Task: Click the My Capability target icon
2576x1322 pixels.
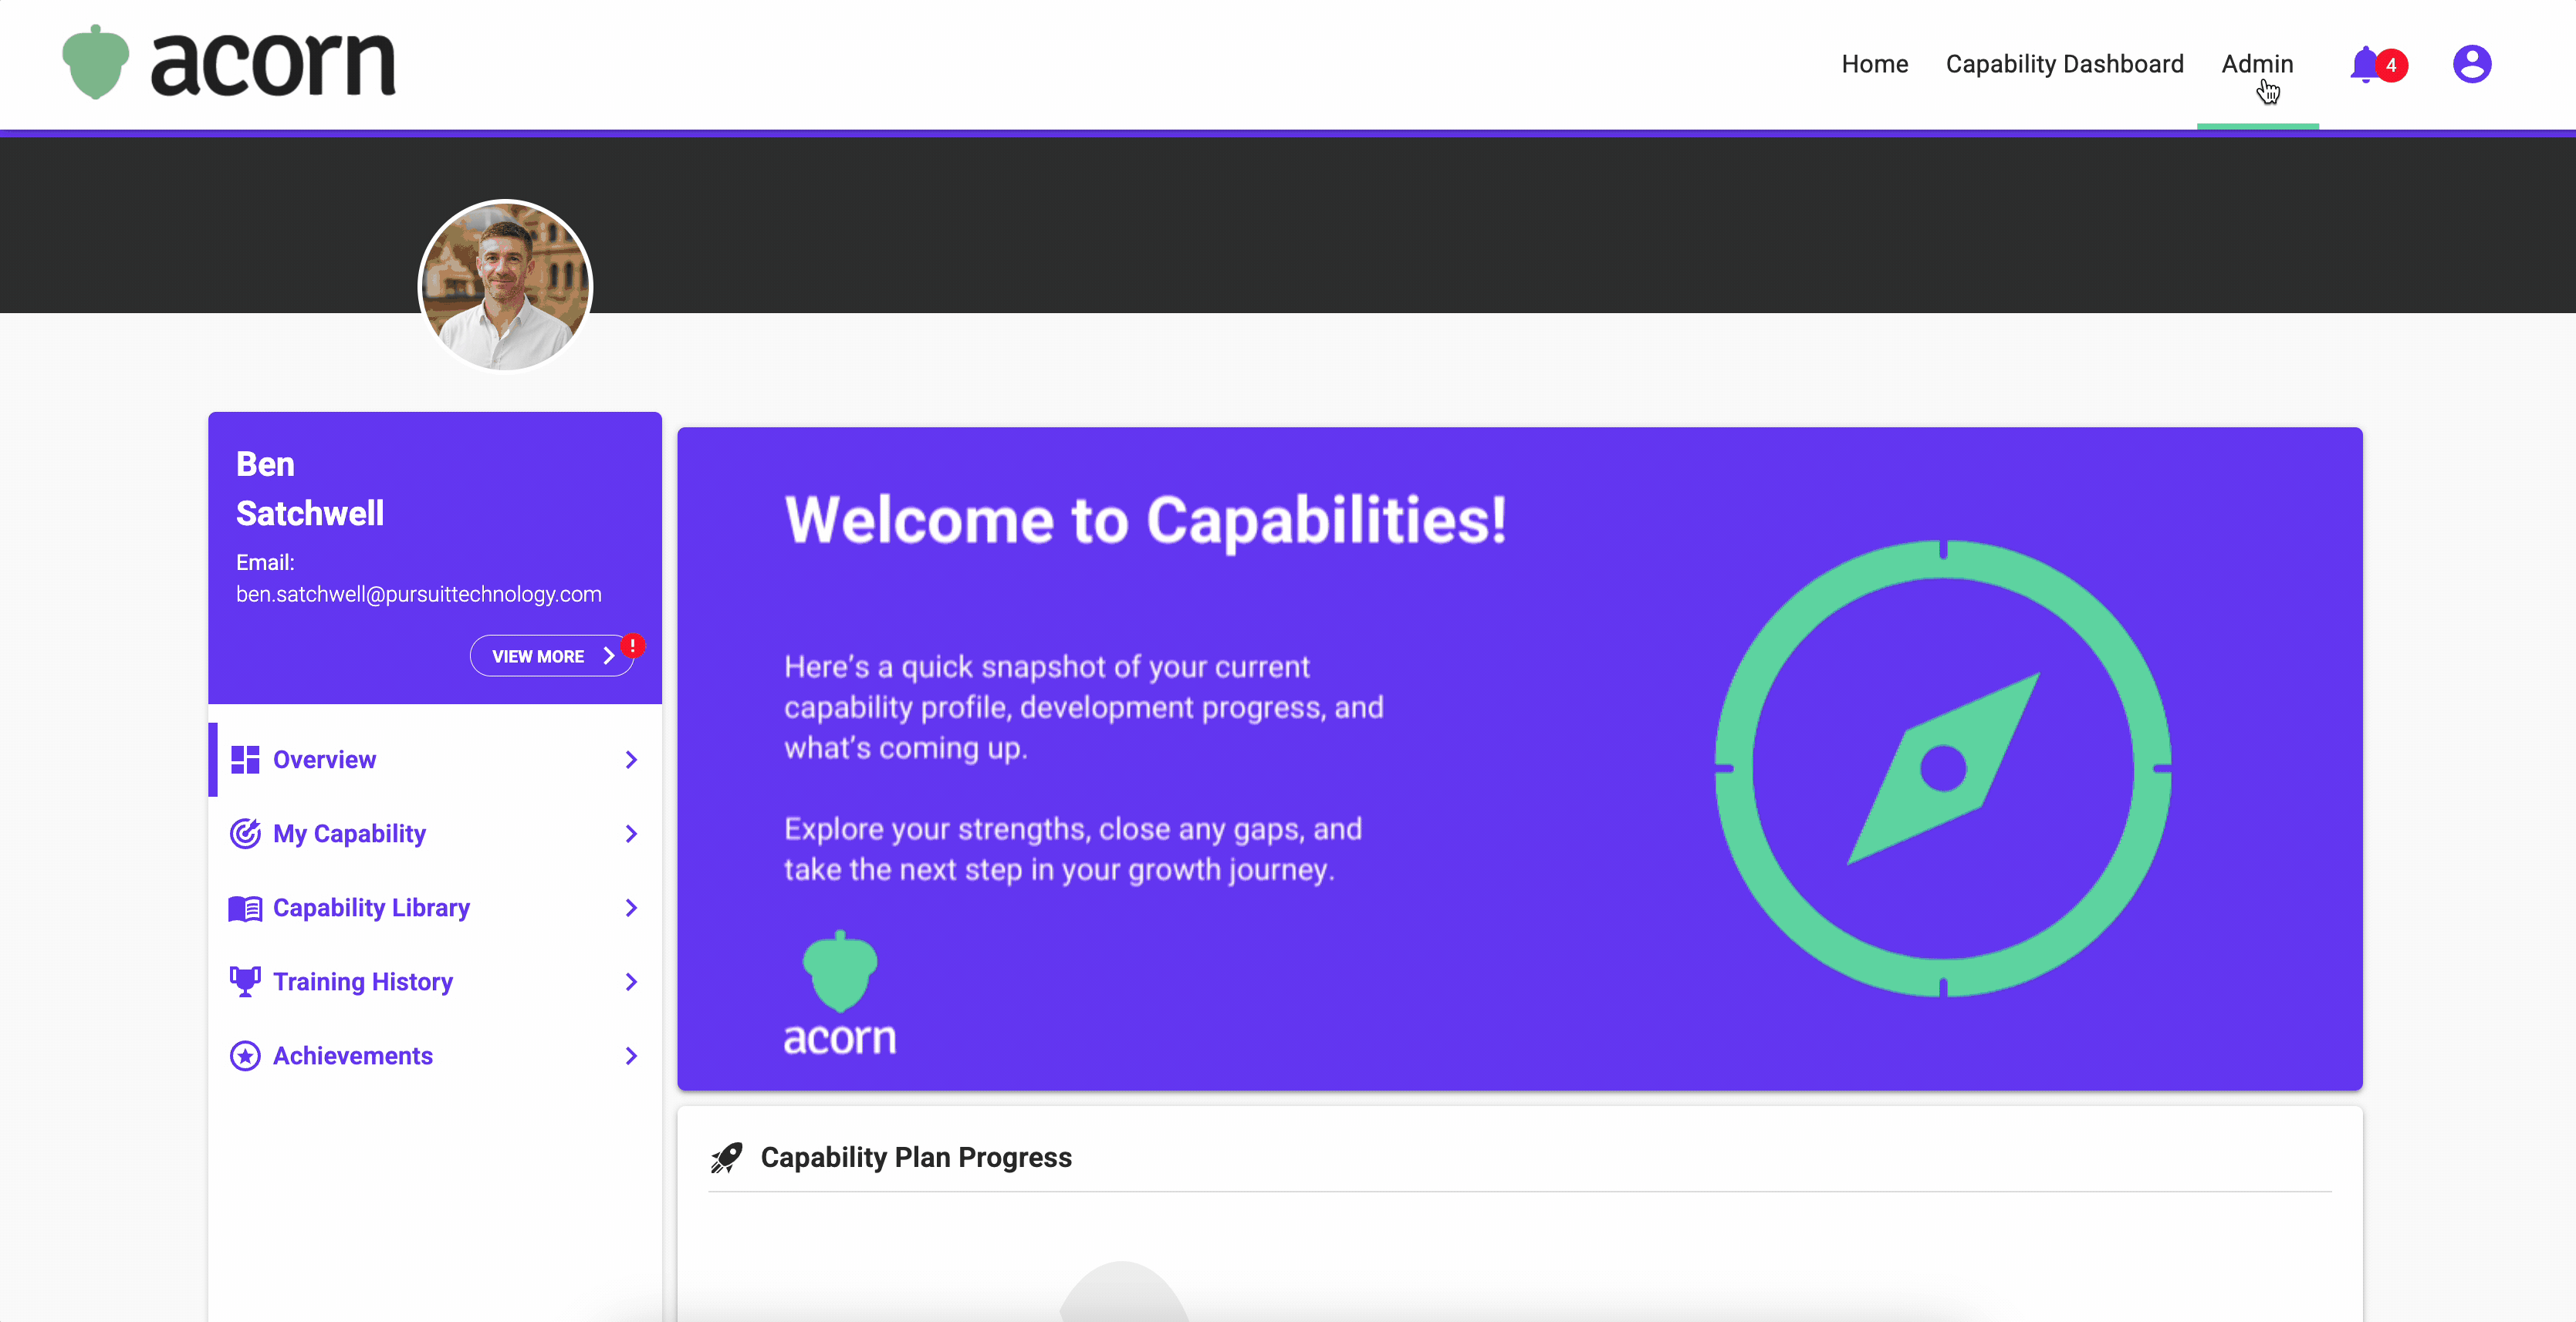Action: (245, 833)
